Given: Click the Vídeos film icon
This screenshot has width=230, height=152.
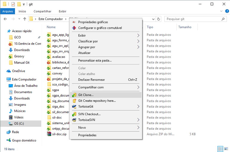Looking at the screenshot, I should point(11,117).
